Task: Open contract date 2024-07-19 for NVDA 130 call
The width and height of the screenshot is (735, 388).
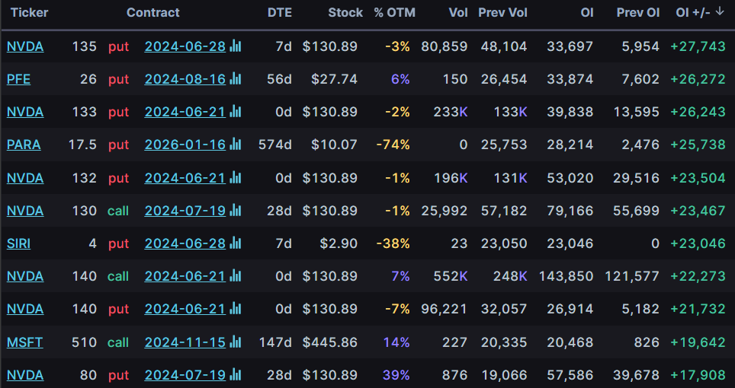Action: [185, 211]
